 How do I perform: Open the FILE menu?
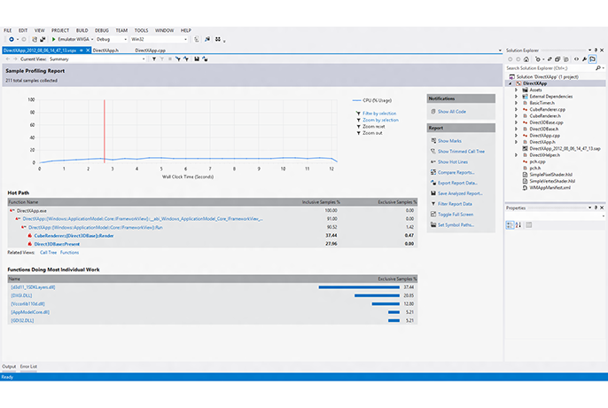[8, 30]
